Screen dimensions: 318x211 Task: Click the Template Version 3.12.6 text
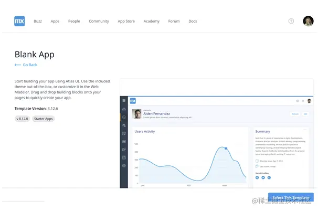click(x=36, y=109)
